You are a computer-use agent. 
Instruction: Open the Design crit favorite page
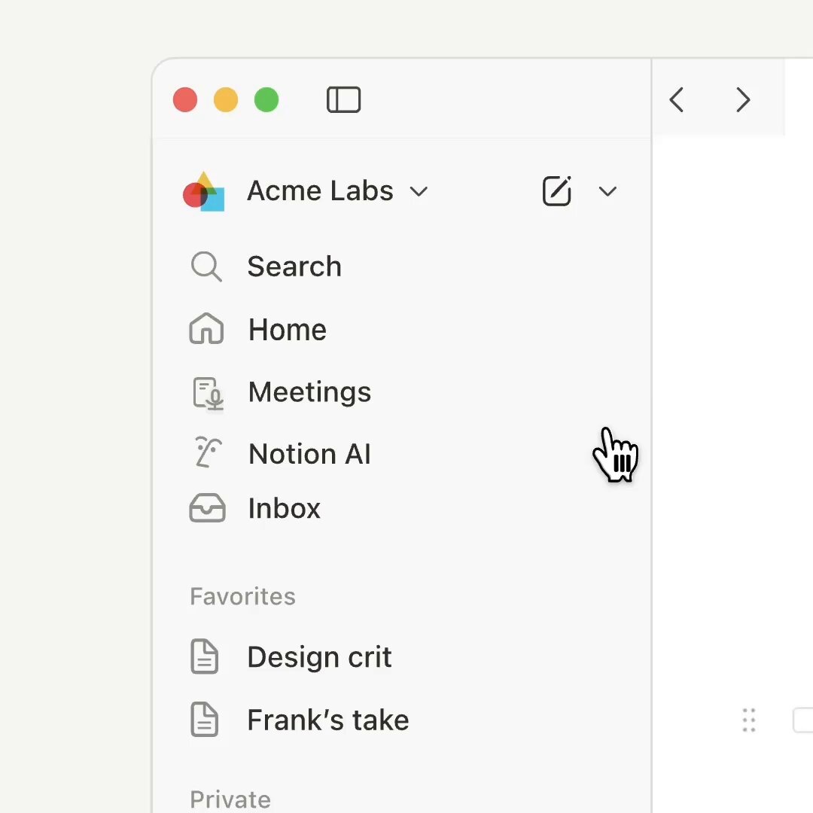(319, 656)
